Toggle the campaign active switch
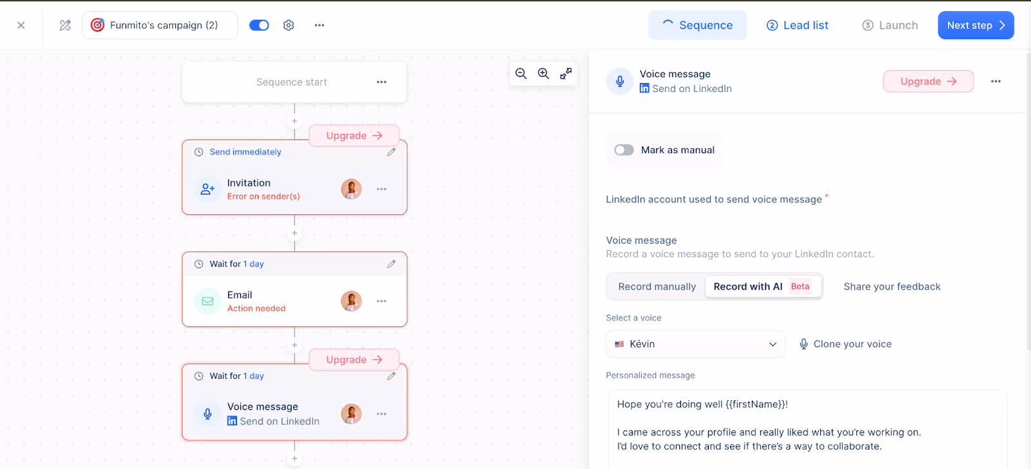This screenshot has width=1031, height=469. [259, 25]
